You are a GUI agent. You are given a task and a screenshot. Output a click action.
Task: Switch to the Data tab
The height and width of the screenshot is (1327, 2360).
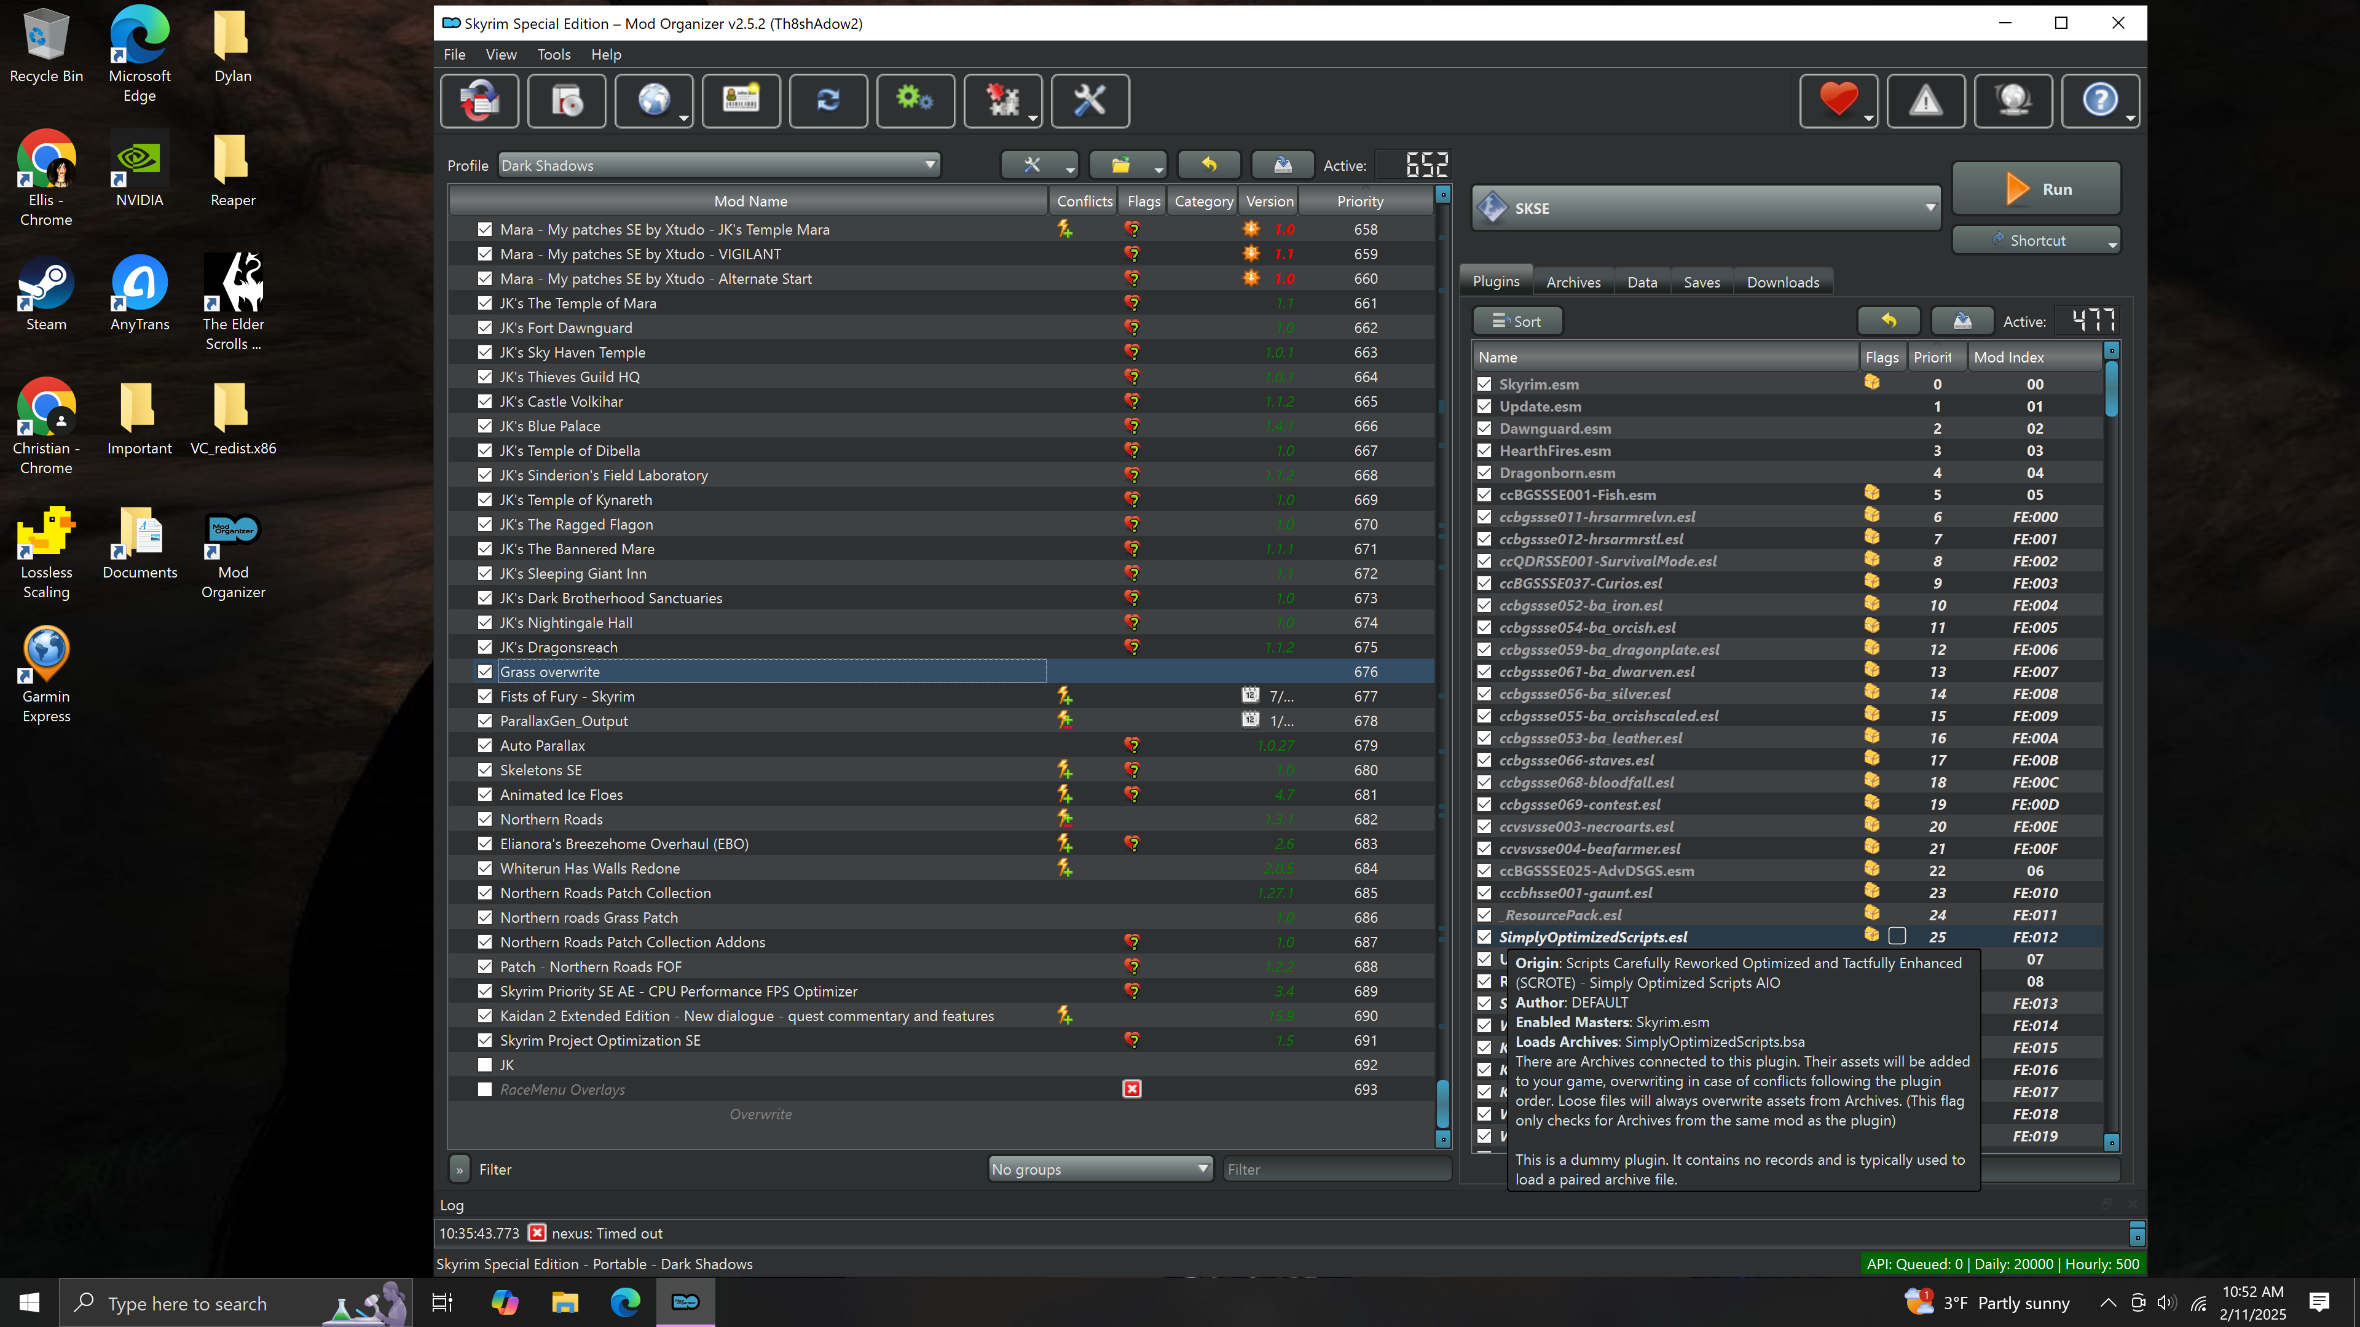(x=1642, y=282)
